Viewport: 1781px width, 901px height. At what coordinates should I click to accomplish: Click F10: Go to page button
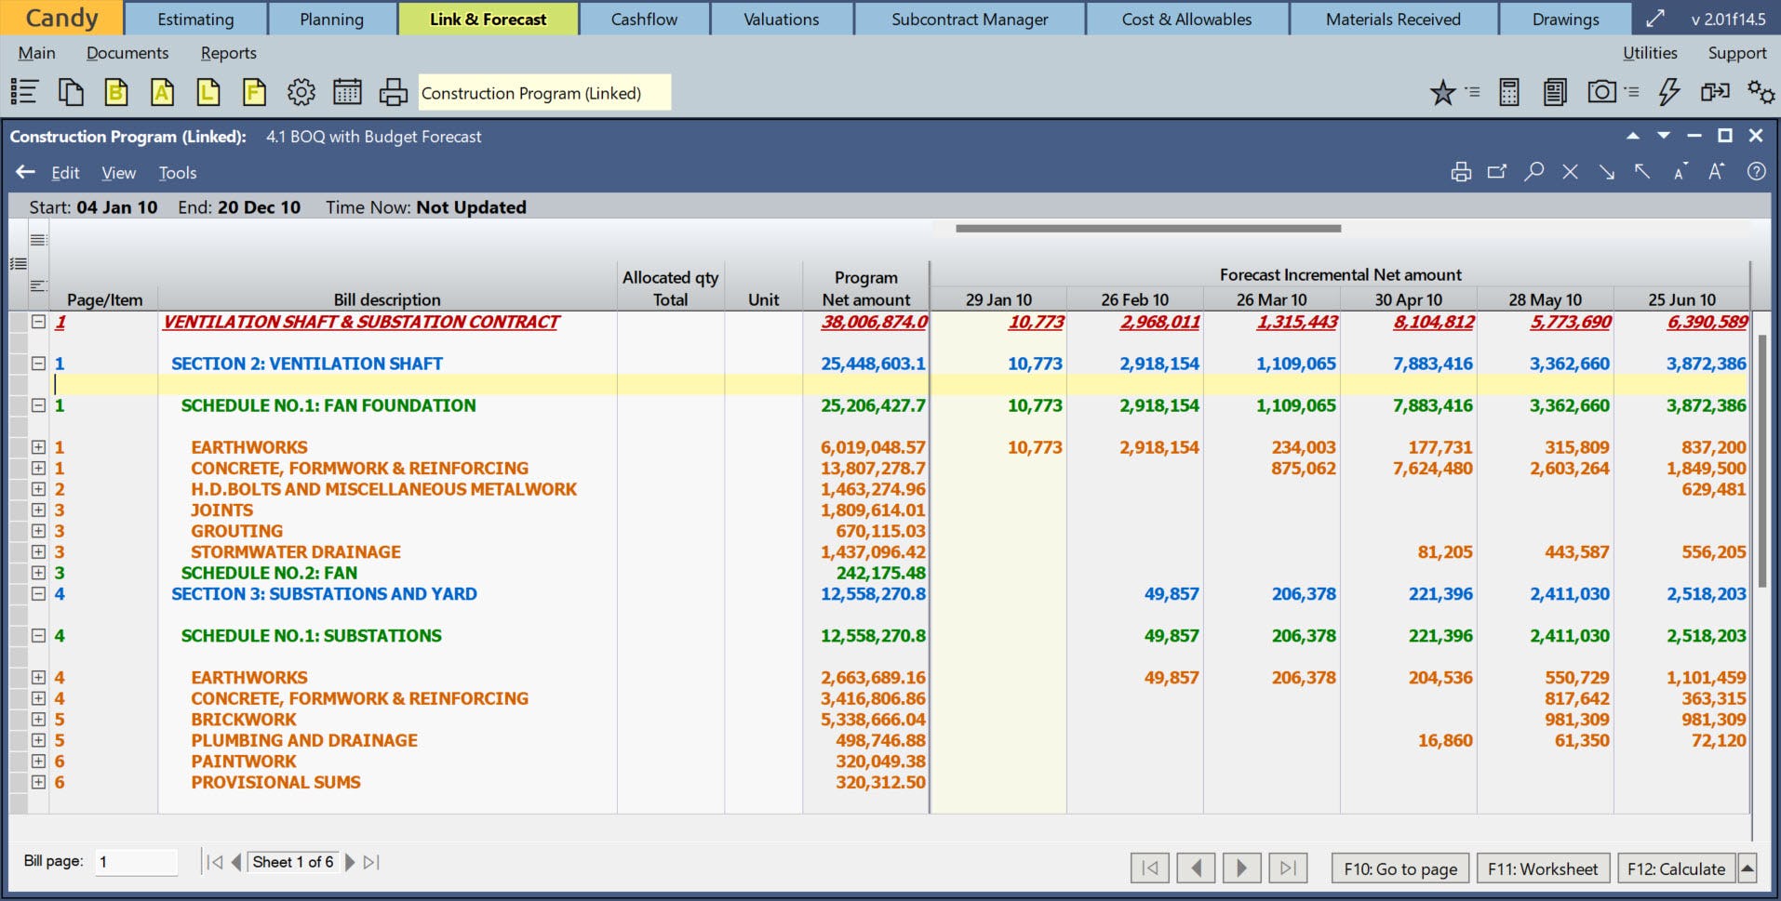[x=1400, y=868]
